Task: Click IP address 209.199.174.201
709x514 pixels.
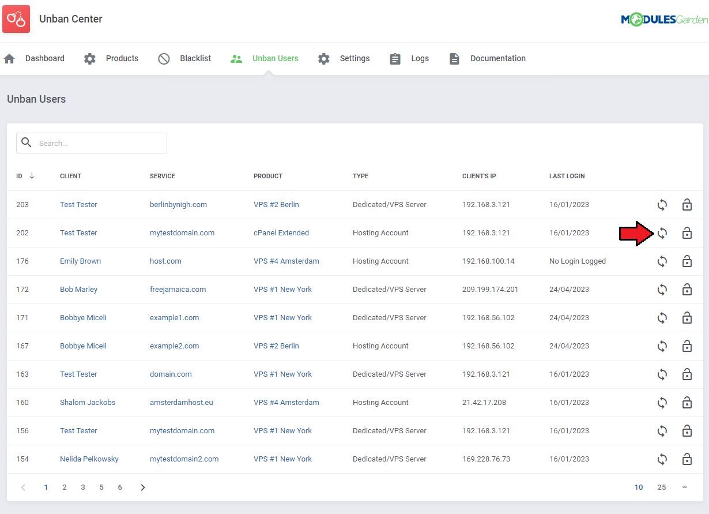Action: coord(490,290)
